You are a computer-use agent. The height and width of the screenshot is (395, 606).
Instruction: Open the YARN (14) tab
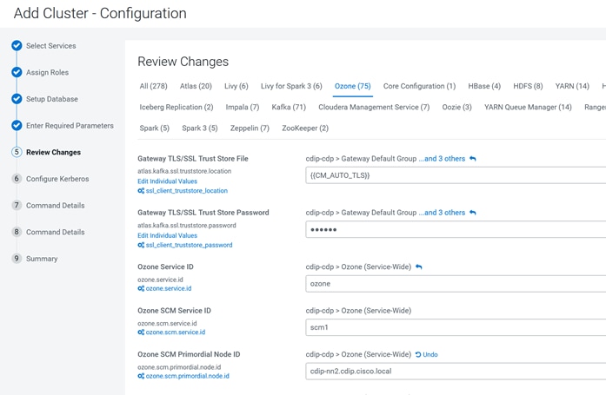click(572, 86)
